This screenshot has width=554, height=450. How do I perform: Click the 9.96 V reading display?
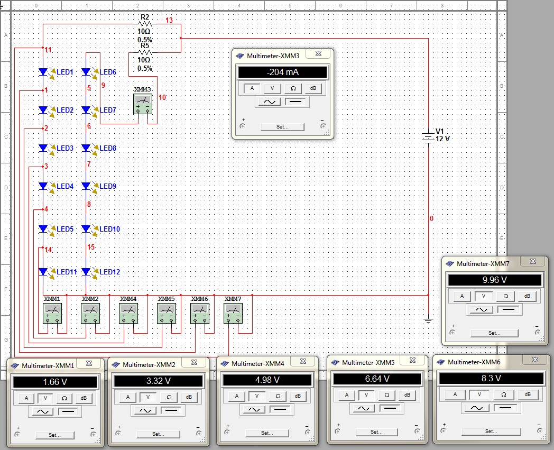coord(495,280)
